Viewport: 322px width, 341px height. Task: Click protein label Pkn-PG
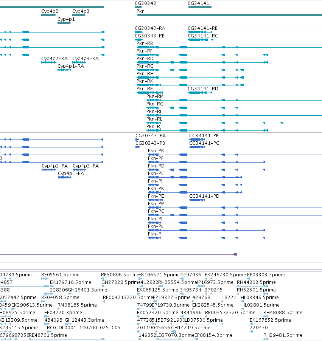(156, 173)
